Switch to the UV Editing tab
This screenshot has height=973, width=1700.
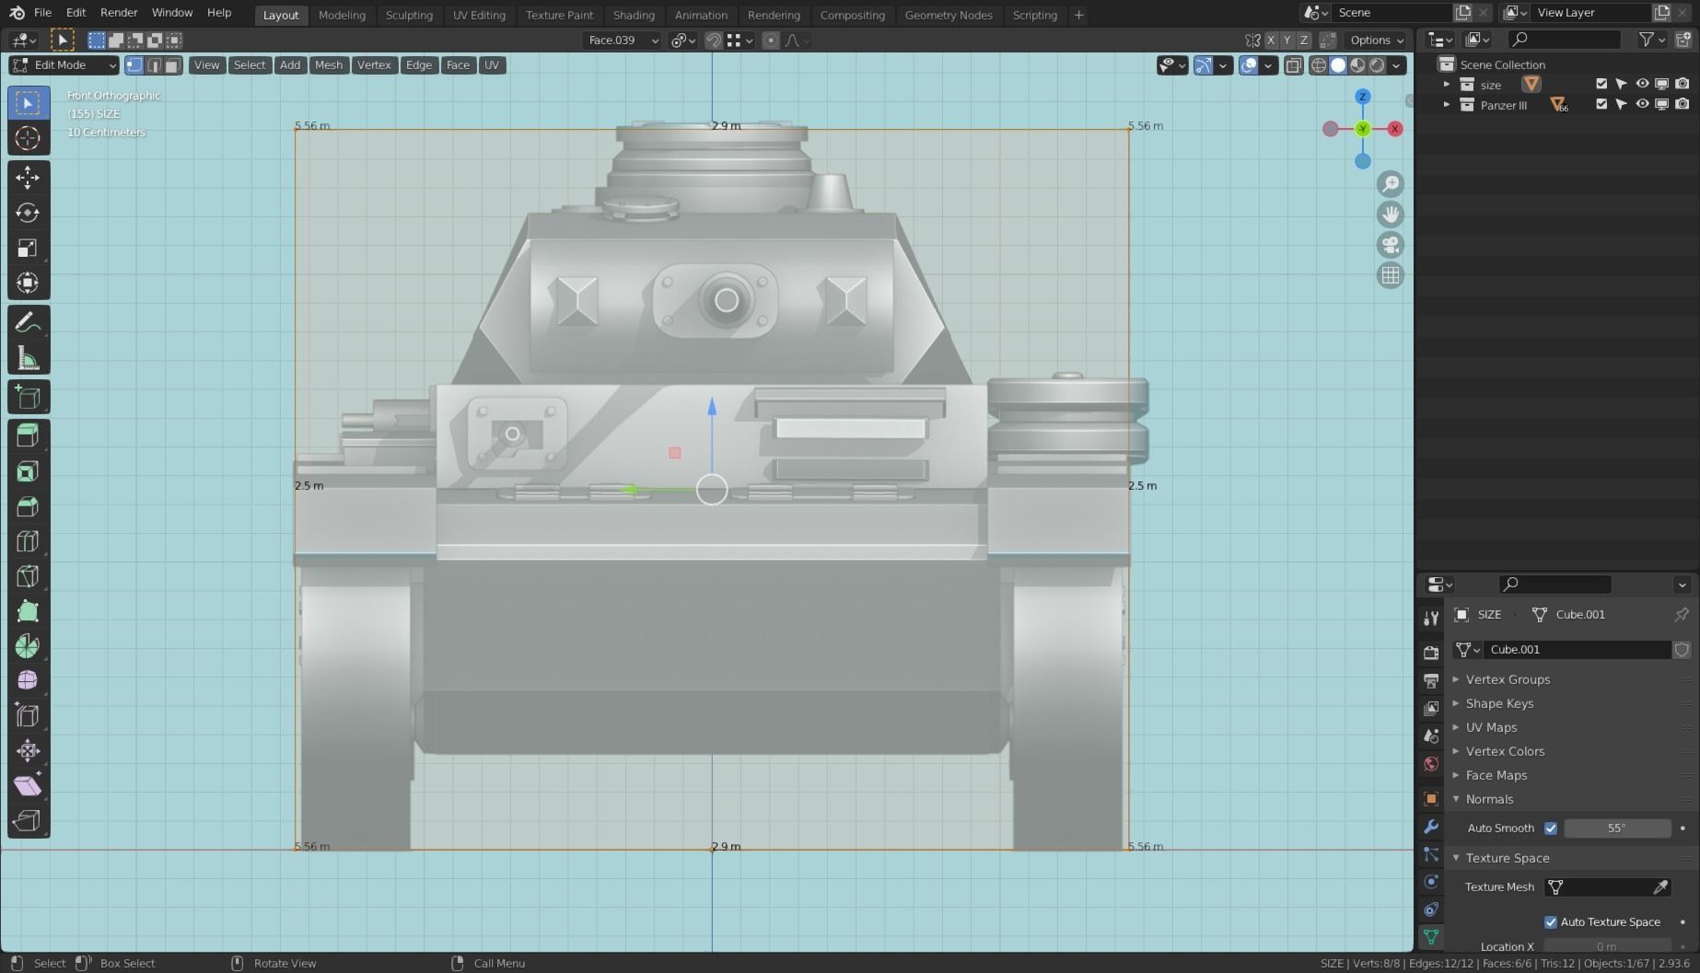[479, 15]
